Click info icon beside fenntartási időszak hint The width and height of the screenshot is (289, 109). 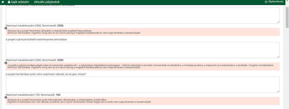click(x=6, y=28)
